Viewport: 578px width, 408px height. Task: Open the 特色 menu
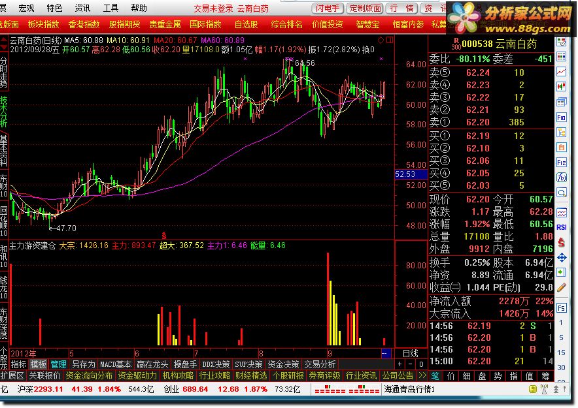click(54, 8)
